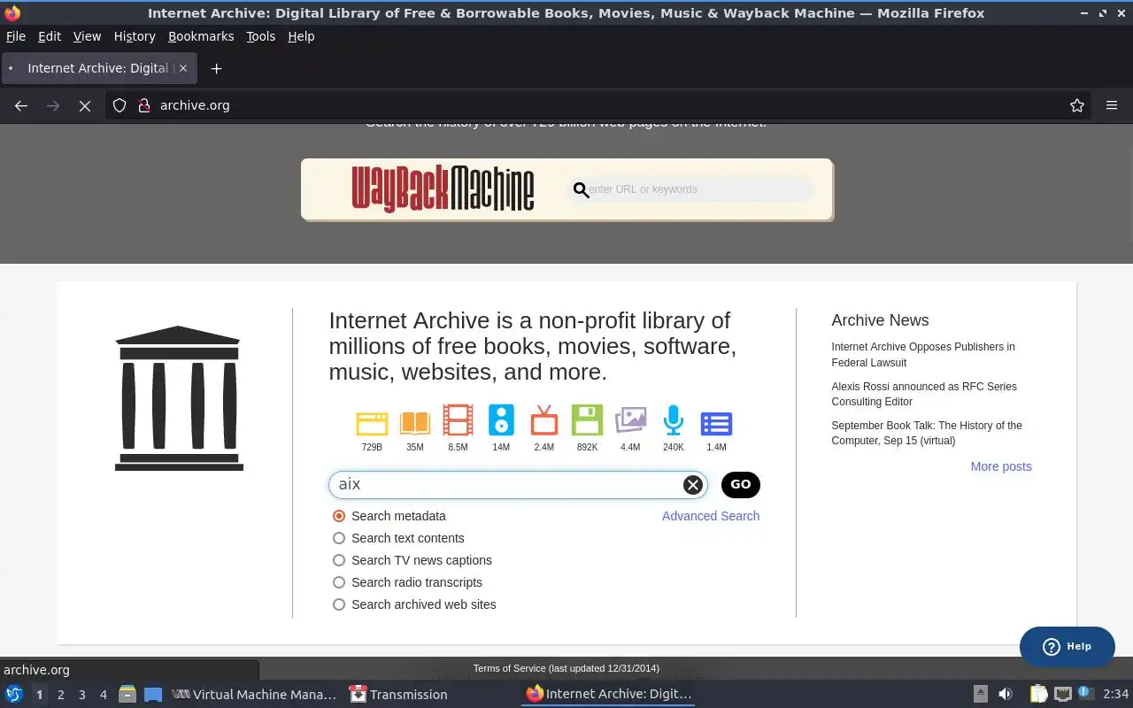This screenshot has width=1133, height=708.
Task: Open the movies film icon labeled 8.5M
Action: pyautogui.click(x=458, y=420)
